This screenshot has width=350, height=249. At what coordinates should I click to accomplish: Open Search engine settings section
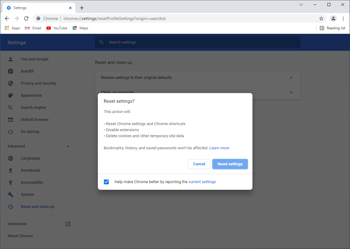coord(33,108)
